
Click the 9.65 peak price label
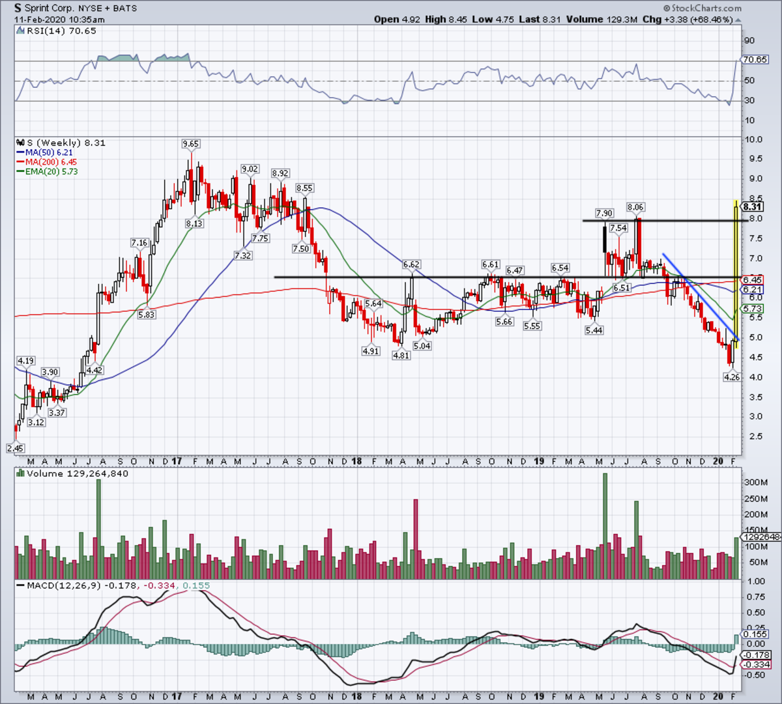coord(191,143)
